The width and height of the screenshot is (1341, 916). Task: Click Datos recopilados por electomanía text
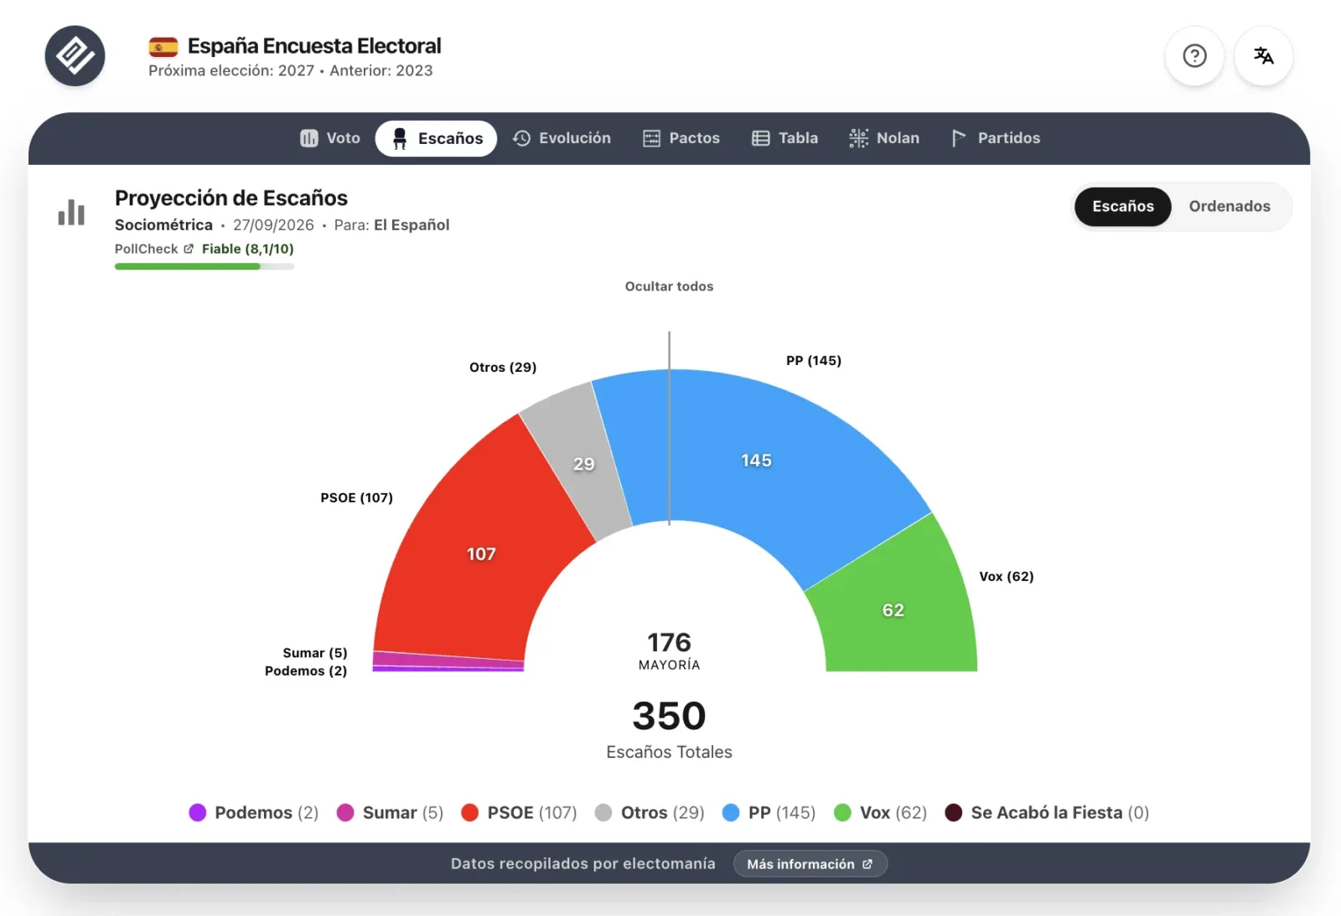(583, 864)
